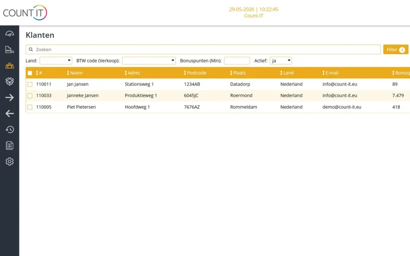Screen dimensions: 410x256
Task: Click the left arrow icon in sidebar
Action: pos(9,113)
